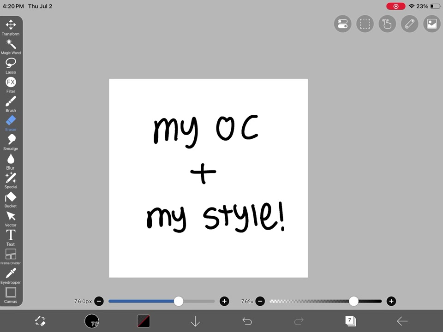Open the brush size preview circle
The width and height of the screenshot is (443, 332).
pos(92,321)
